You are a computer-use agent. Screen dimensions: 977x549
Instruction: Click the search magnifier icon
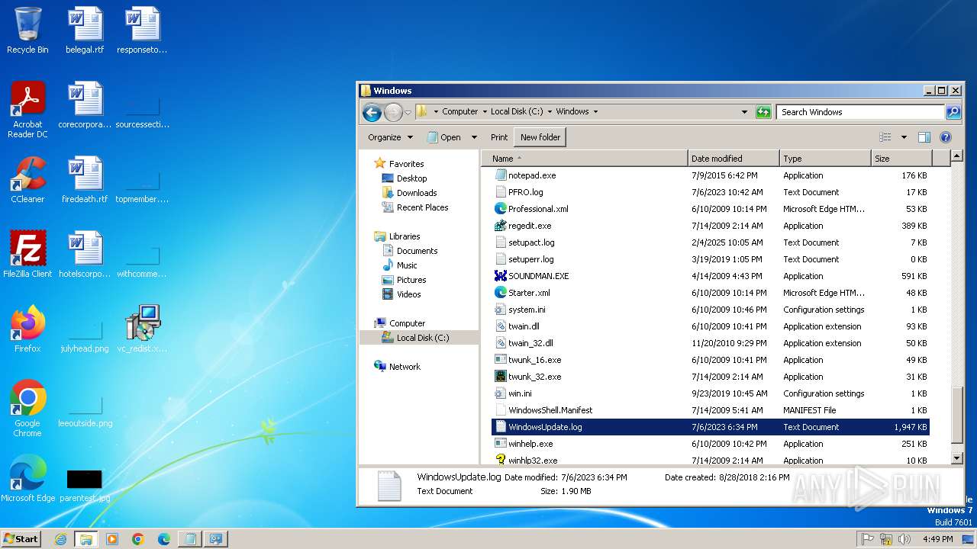[953, 112]
